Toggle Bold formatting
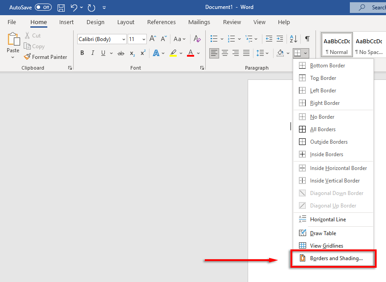Viewport: 386px width, 282px height. (82, 53)
